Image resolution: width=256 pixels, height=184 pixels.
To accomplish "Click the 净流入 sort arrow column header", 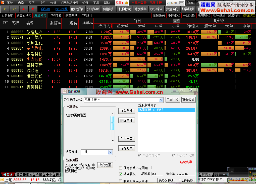I will [x=105, y=26].
